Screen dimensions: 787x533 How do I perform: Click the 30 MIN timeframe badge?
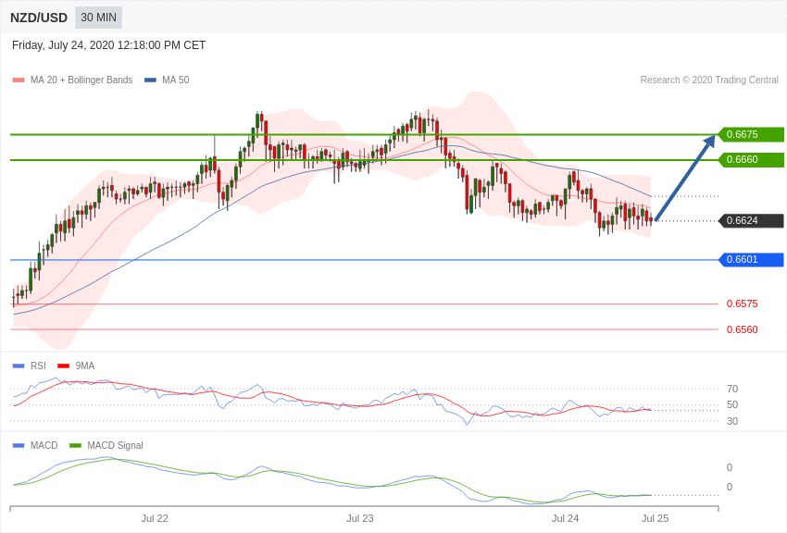click(x=98, y=18)
